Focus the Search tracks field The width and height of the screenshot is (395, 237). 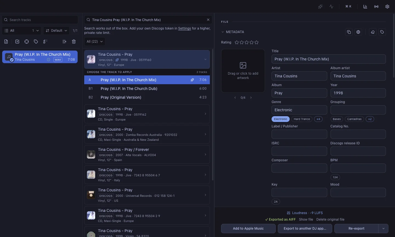40,20
